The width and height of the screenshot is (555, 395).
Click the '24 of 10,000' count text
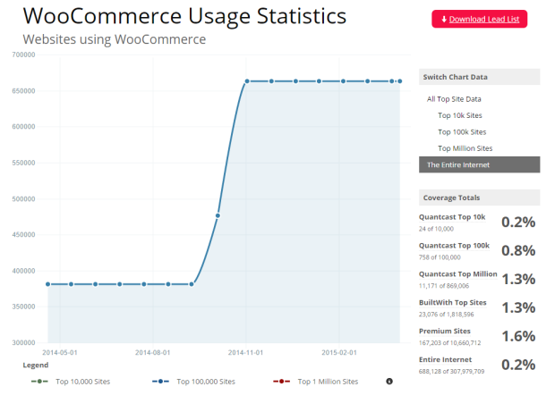(436, 229)
